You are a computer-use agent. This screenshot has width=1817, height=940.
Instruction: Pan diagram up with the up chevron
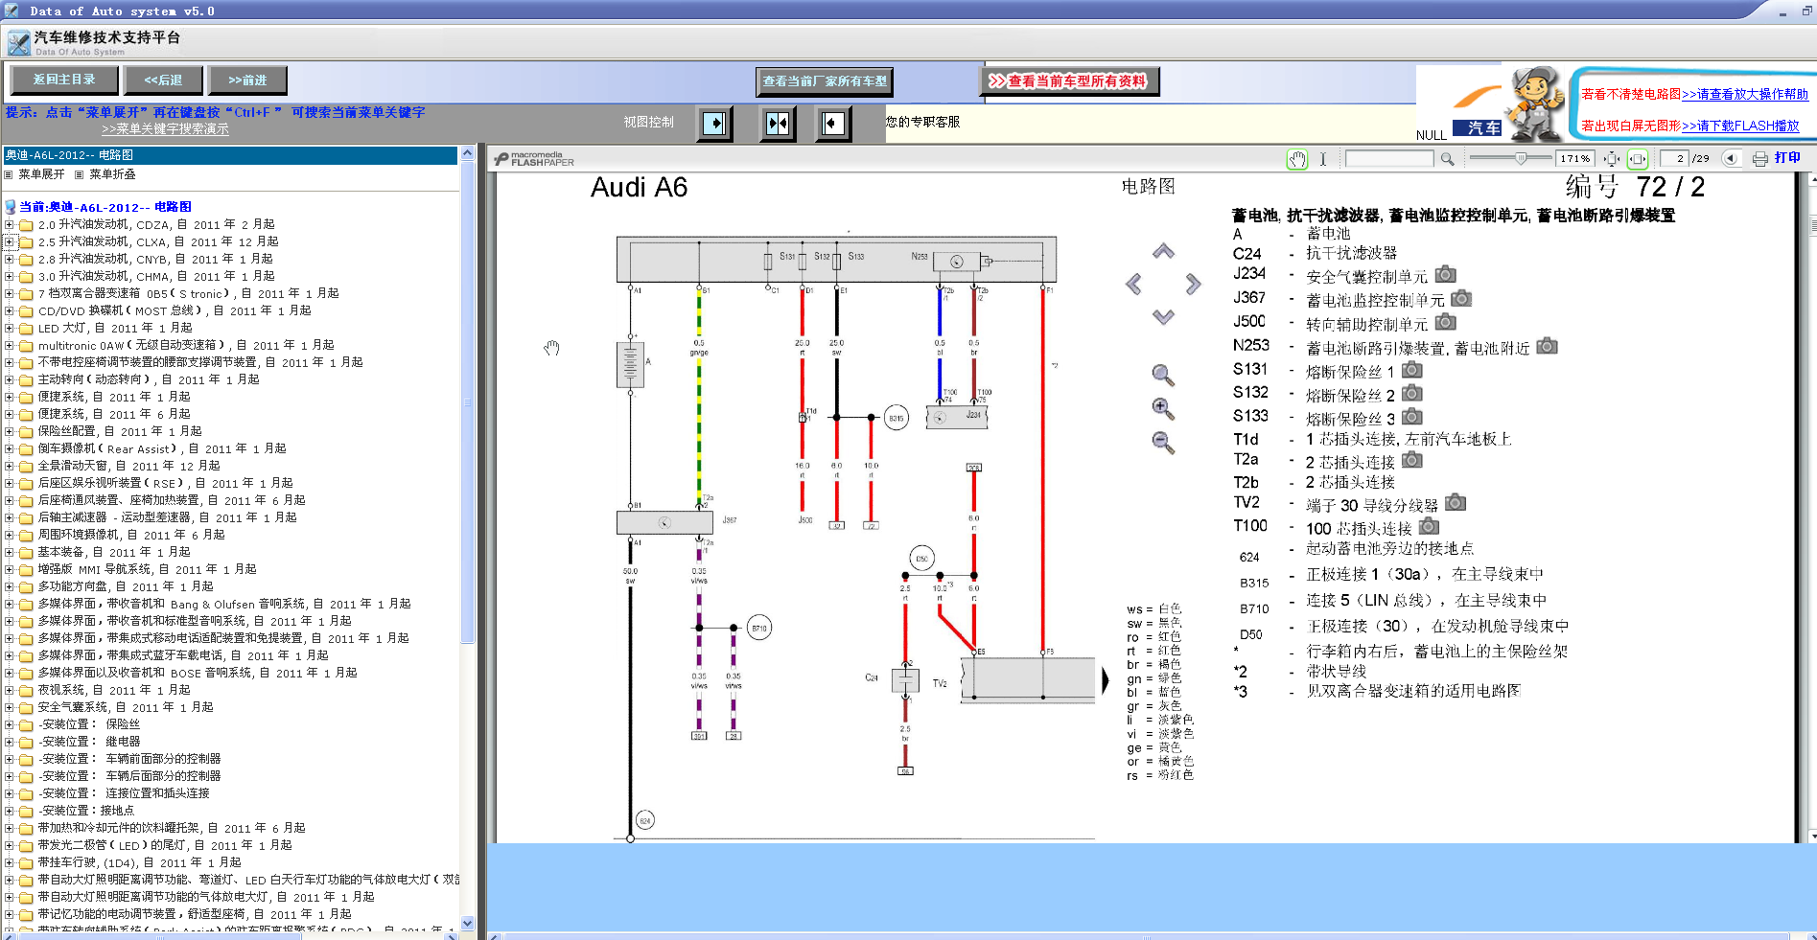tap(1163, 251)
